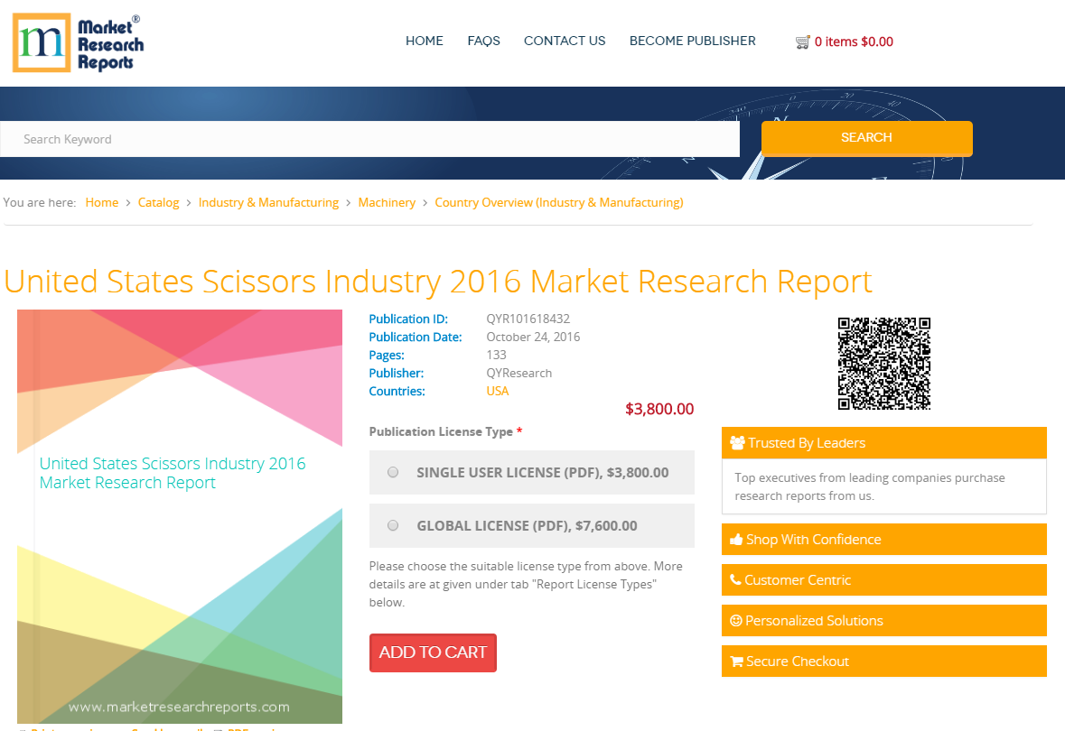This screenshot has height=731, width=1065.
Task: Open the CONTACT US menu item
Action: pos(565,41)
